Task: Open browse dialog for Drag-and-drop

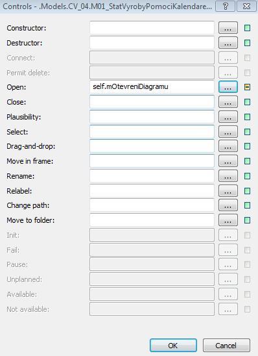Action: pos(228,146)
